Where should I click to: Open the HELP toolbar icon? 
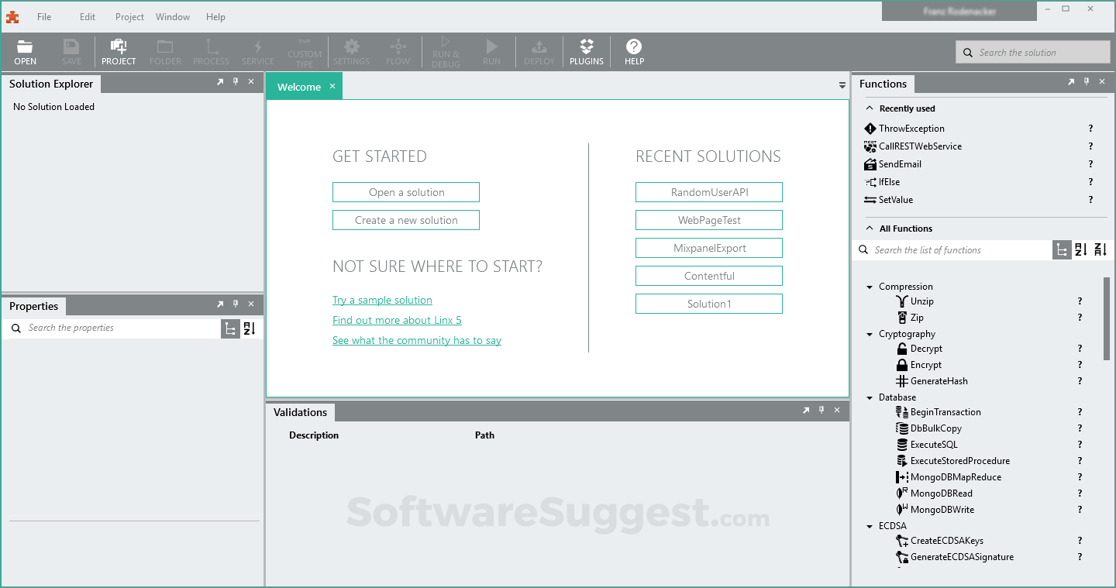634,51
